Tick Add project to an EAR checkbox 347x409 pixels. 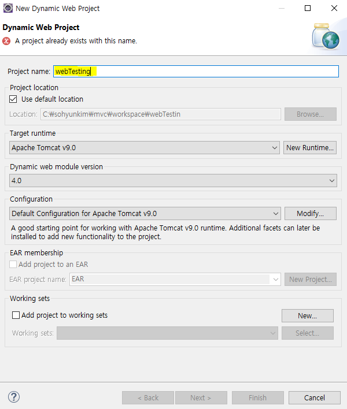[13, 264]
